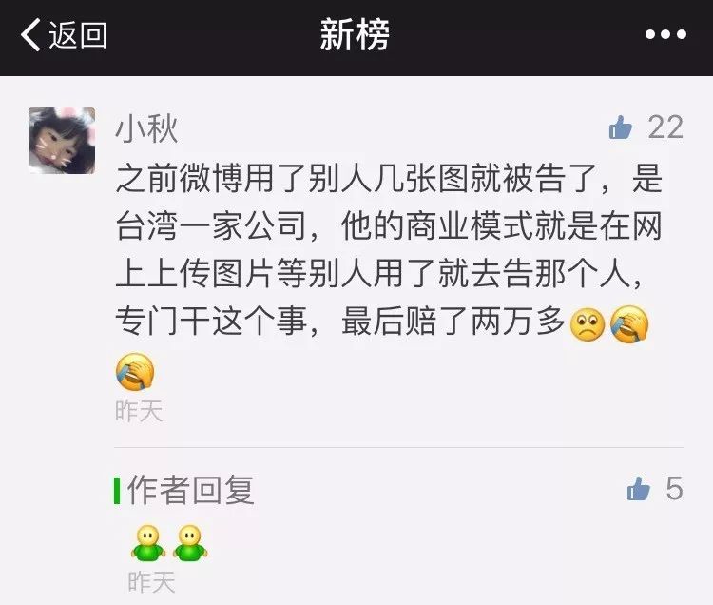Click the frowning face emoji
The height and width of the screenshot is (605, 713).
click(x=588, y=324)
